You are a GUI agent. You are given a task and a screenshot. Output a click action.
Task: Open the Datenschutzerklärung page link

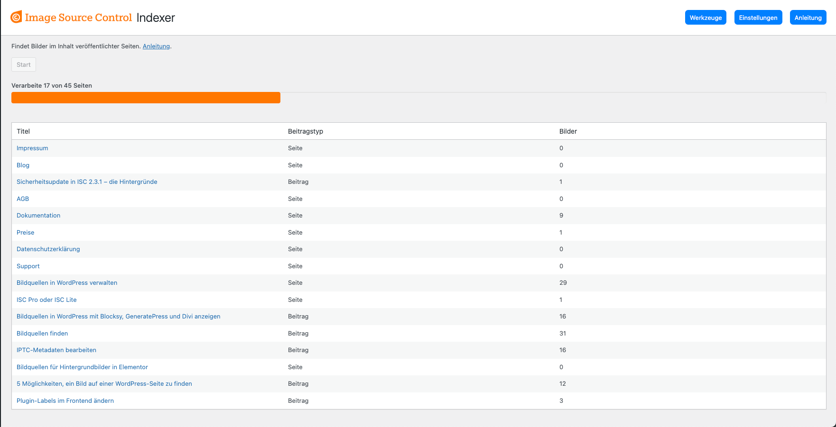(x=48, y=249)
